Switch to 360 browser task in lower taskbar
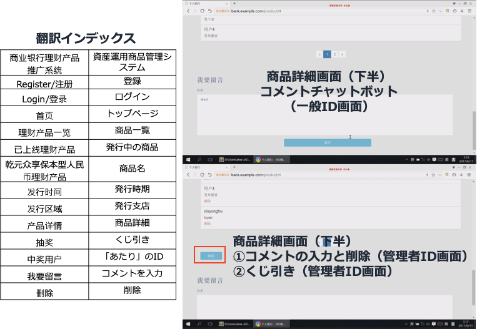The height and width of the screenshot is (329, 482). [271, 324]
